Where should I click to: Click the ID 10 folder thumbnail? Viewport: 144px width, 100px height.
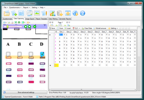[52, 25]
